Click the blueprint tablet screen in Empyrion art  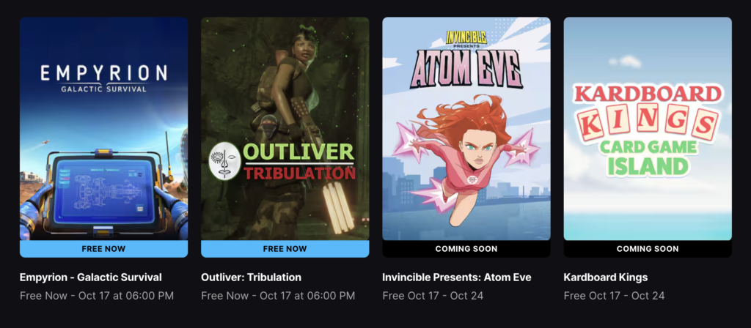(x=104, y=190)
